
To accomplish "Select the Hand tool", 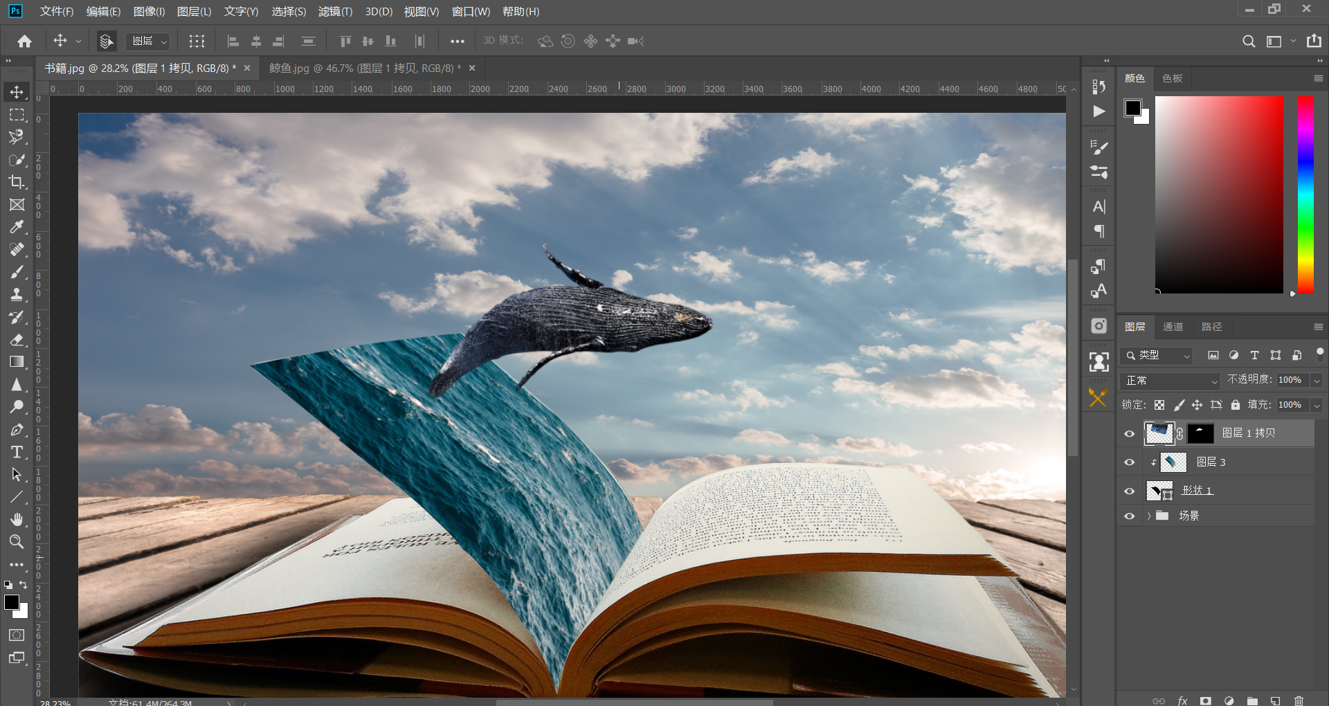I will 17,519.
